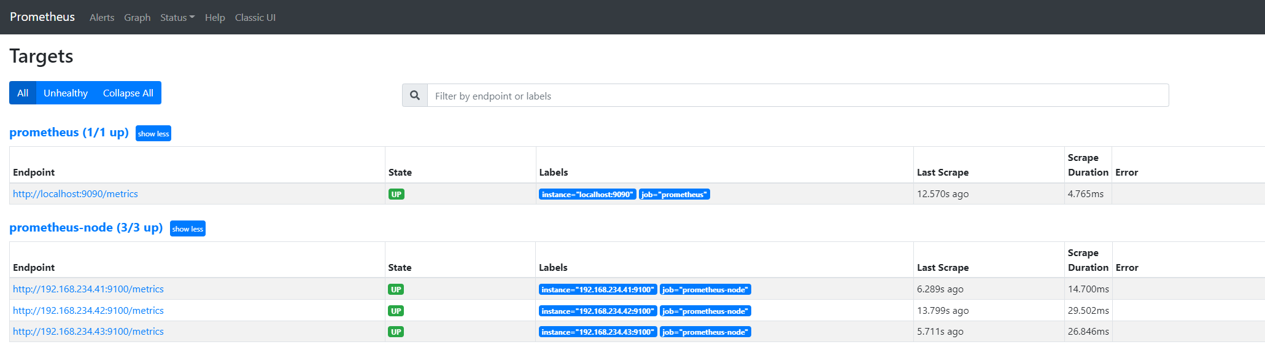Click the instance="192.168.234.41:9100" label
This screenshot has height=347, width=1265.
click(598, 289)
